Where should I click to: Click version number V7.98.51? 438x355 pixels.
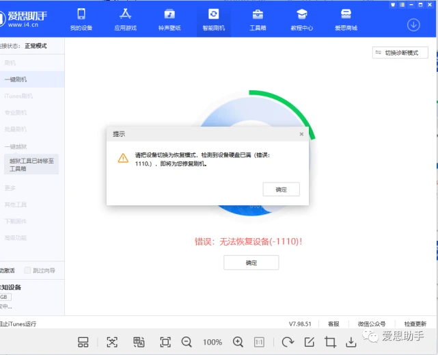[x=300, y=324]
